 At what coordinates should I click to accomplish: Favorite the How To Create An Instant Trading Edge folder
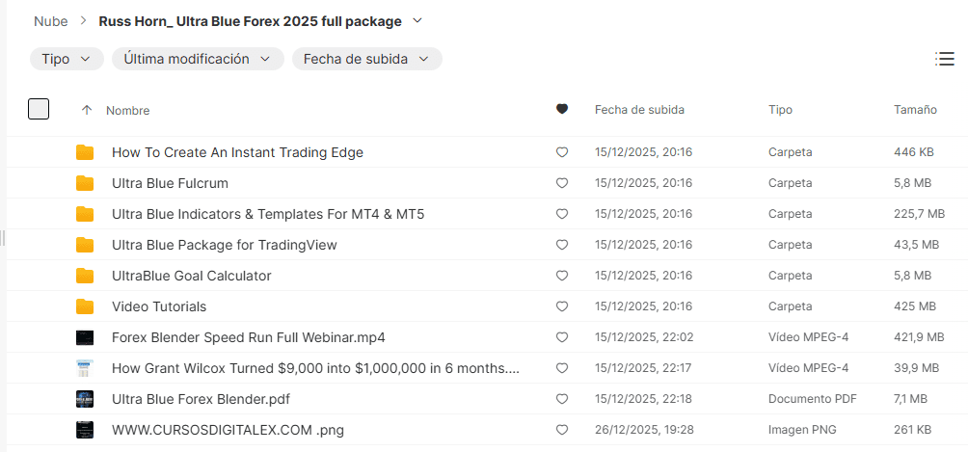[x=562, y=152]
